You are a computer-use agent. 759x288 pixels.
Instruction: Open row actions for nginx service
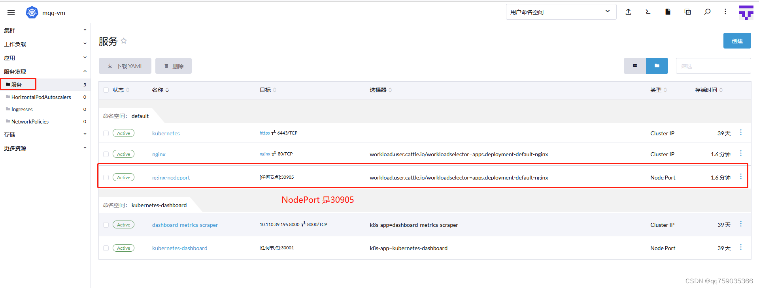point(741,153)
